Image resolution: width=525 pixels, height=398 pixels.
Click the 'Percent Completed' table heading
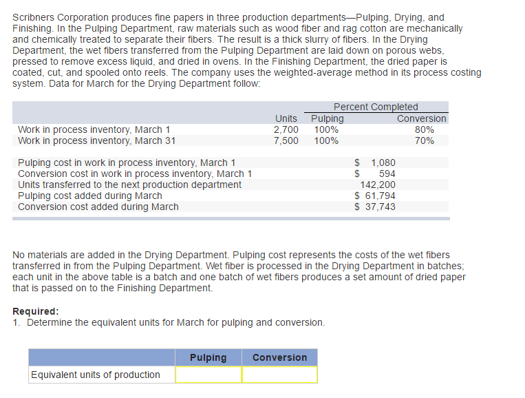376,107
